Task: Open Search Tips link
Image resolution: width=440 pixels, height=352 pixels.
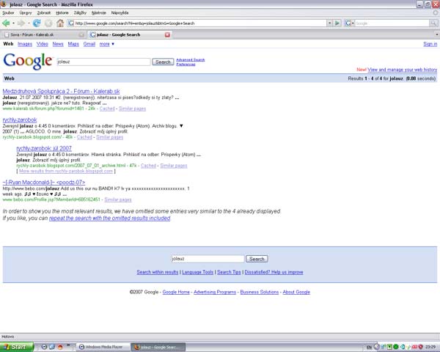Action: [229, 272]
